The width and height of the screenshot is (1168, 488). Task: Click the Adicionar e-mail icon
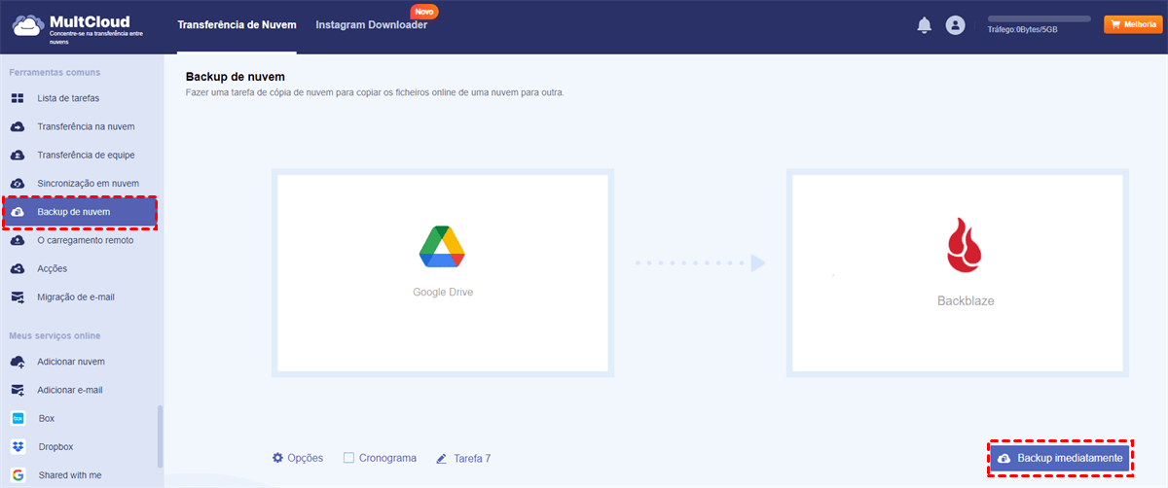(x=18, y=390)
